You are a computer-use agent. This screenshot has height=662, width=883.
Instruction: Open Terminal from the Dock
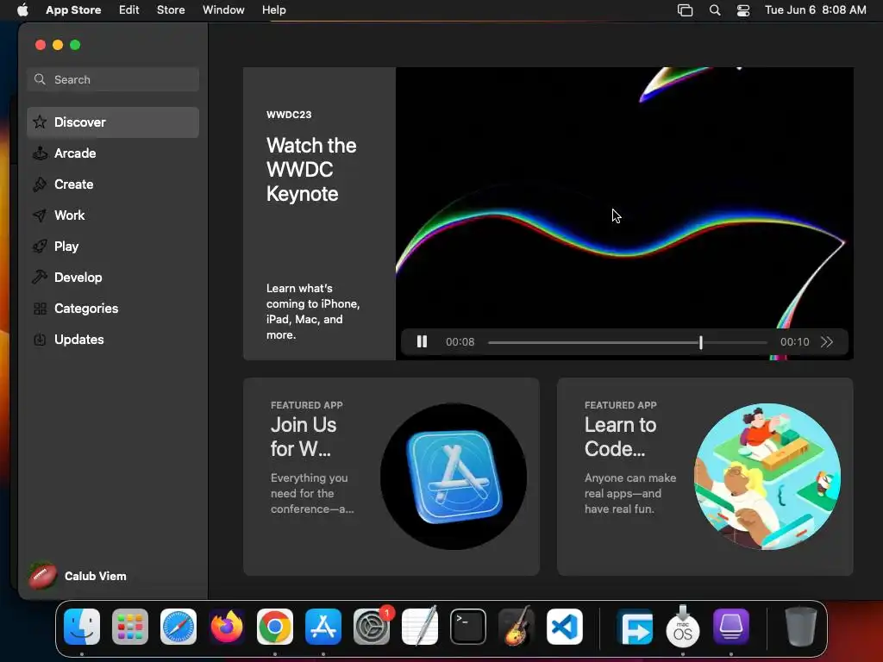click(468, 627)
